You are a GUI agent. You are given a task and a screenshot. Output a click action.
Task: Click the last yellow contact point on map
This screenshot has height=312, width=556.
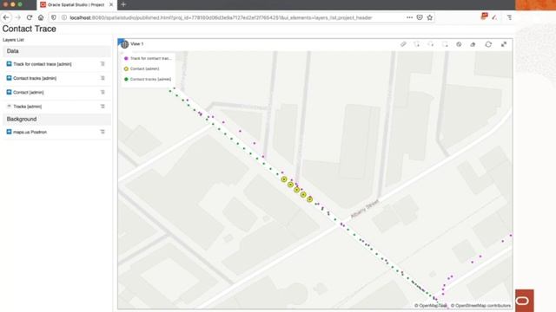(309, 199)
